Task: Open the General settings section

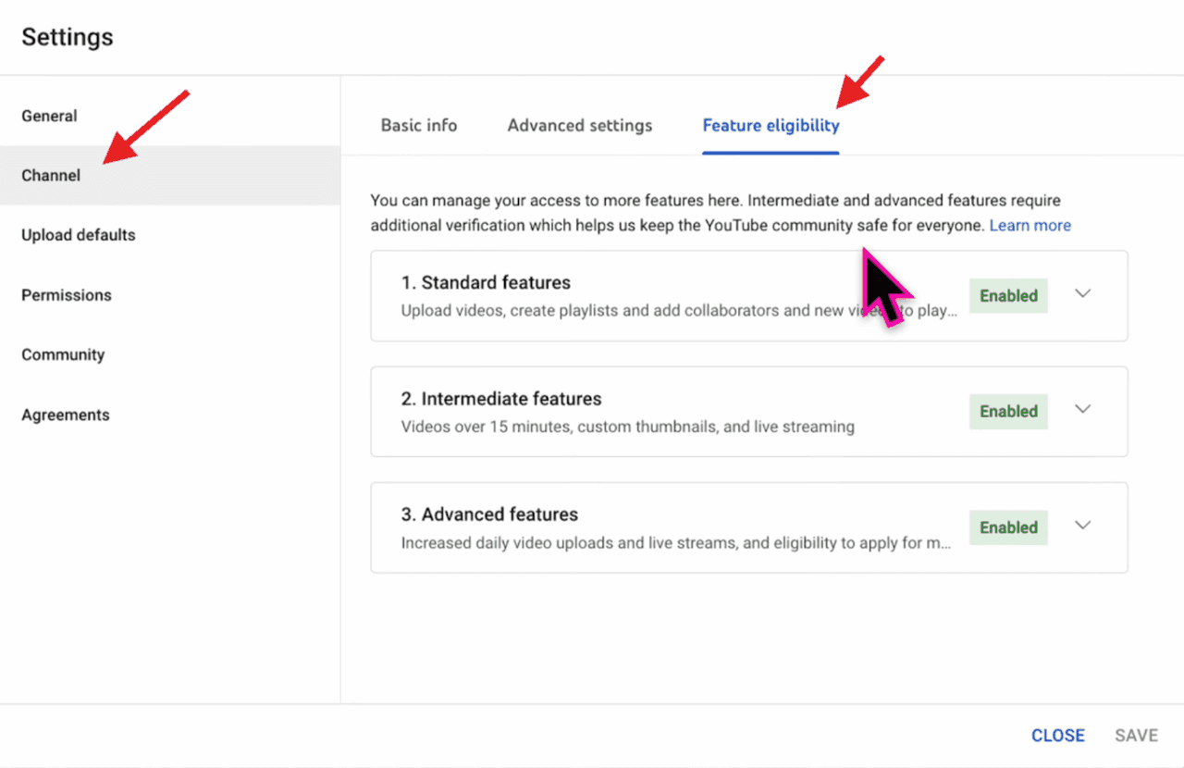Action: [49, 116]
